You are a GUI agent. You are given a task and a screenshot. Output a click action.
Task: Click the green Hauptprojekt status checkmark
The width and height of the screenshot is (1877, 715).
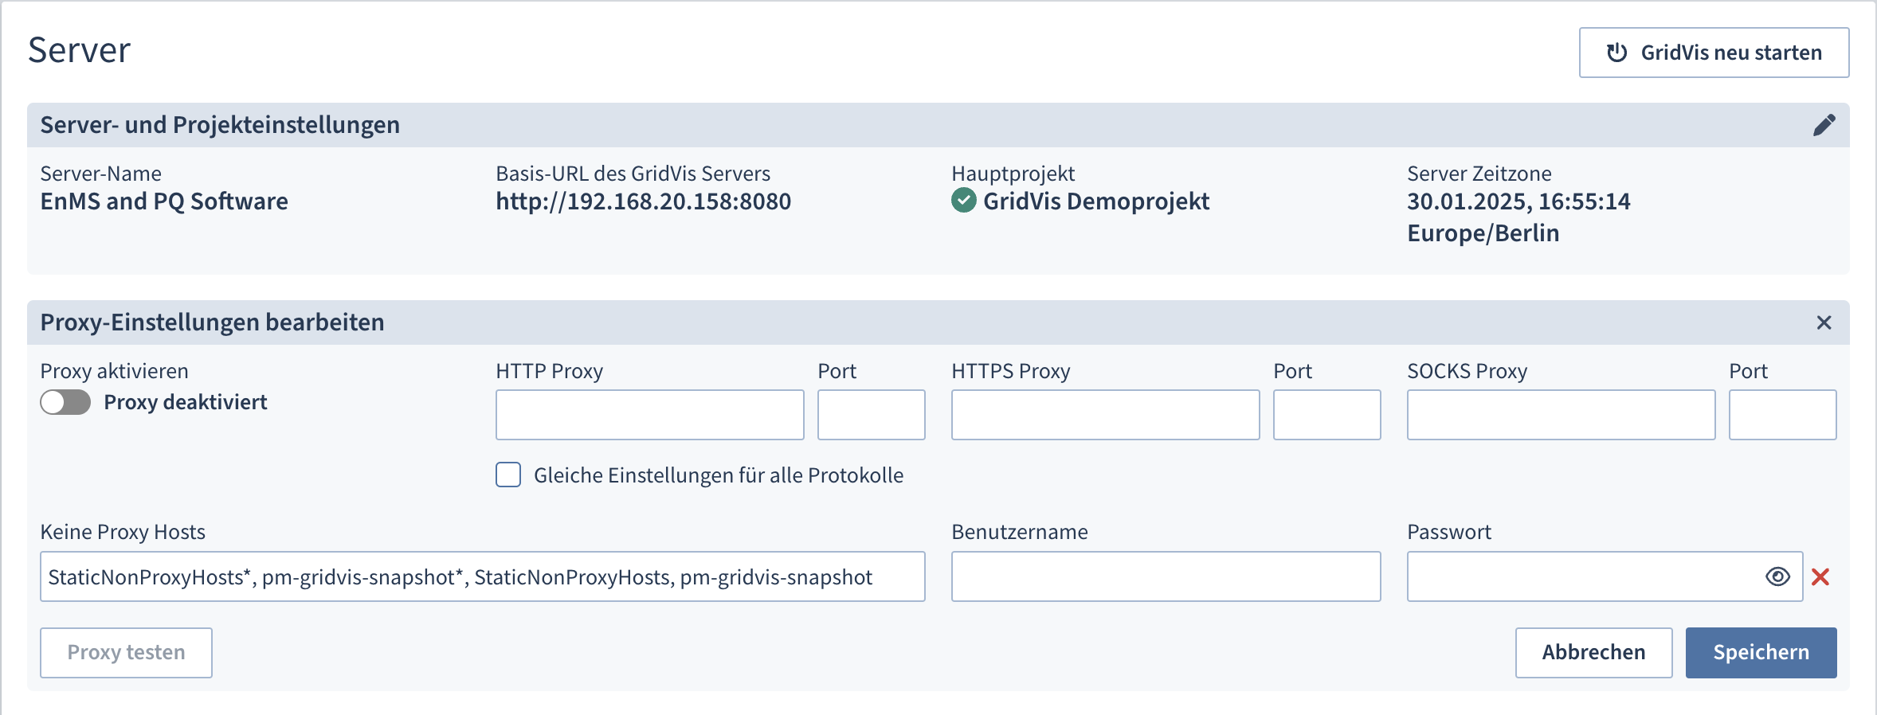[963, 201]
